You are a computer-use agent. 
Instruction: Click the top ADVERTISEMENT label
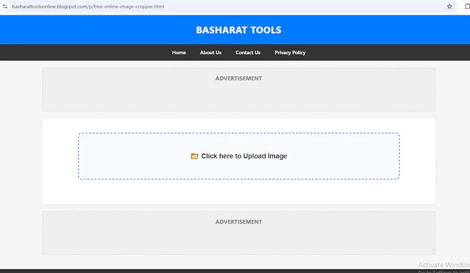pyautogui.click(x=239, y=78)
